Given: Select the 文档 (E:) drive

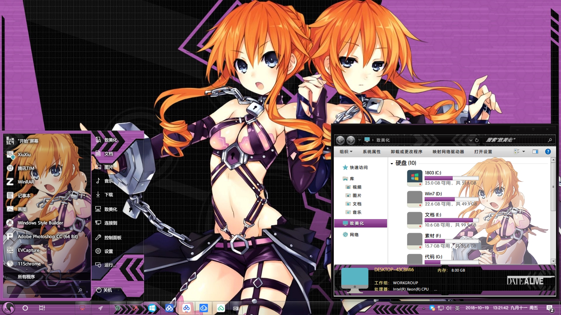Looking at the screenshot, I should coord(443,220).
